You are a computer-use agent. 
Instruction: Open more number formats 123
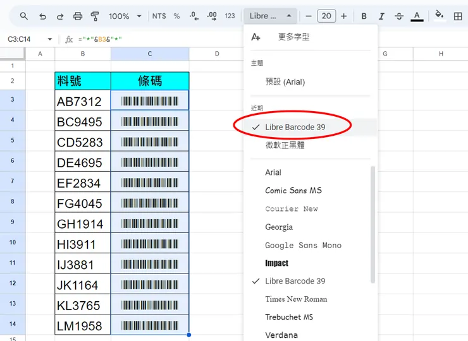[230, 16]
